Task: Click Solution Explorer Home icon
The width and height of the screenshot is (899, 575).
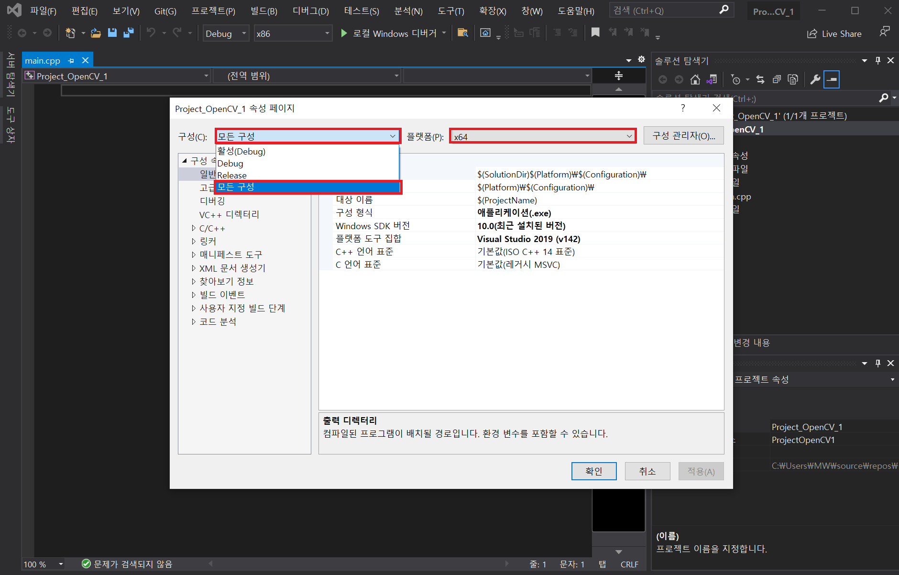Action: pos(695,79)
